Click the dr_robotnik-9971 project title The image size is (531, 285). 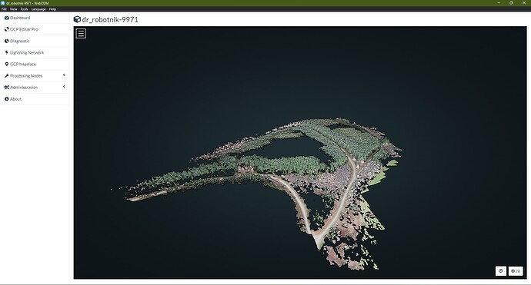tap(110, 20)
